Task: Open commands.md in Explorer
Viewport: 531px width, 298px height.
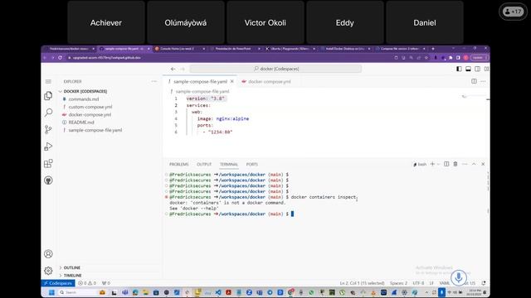Action: (83, 99)
